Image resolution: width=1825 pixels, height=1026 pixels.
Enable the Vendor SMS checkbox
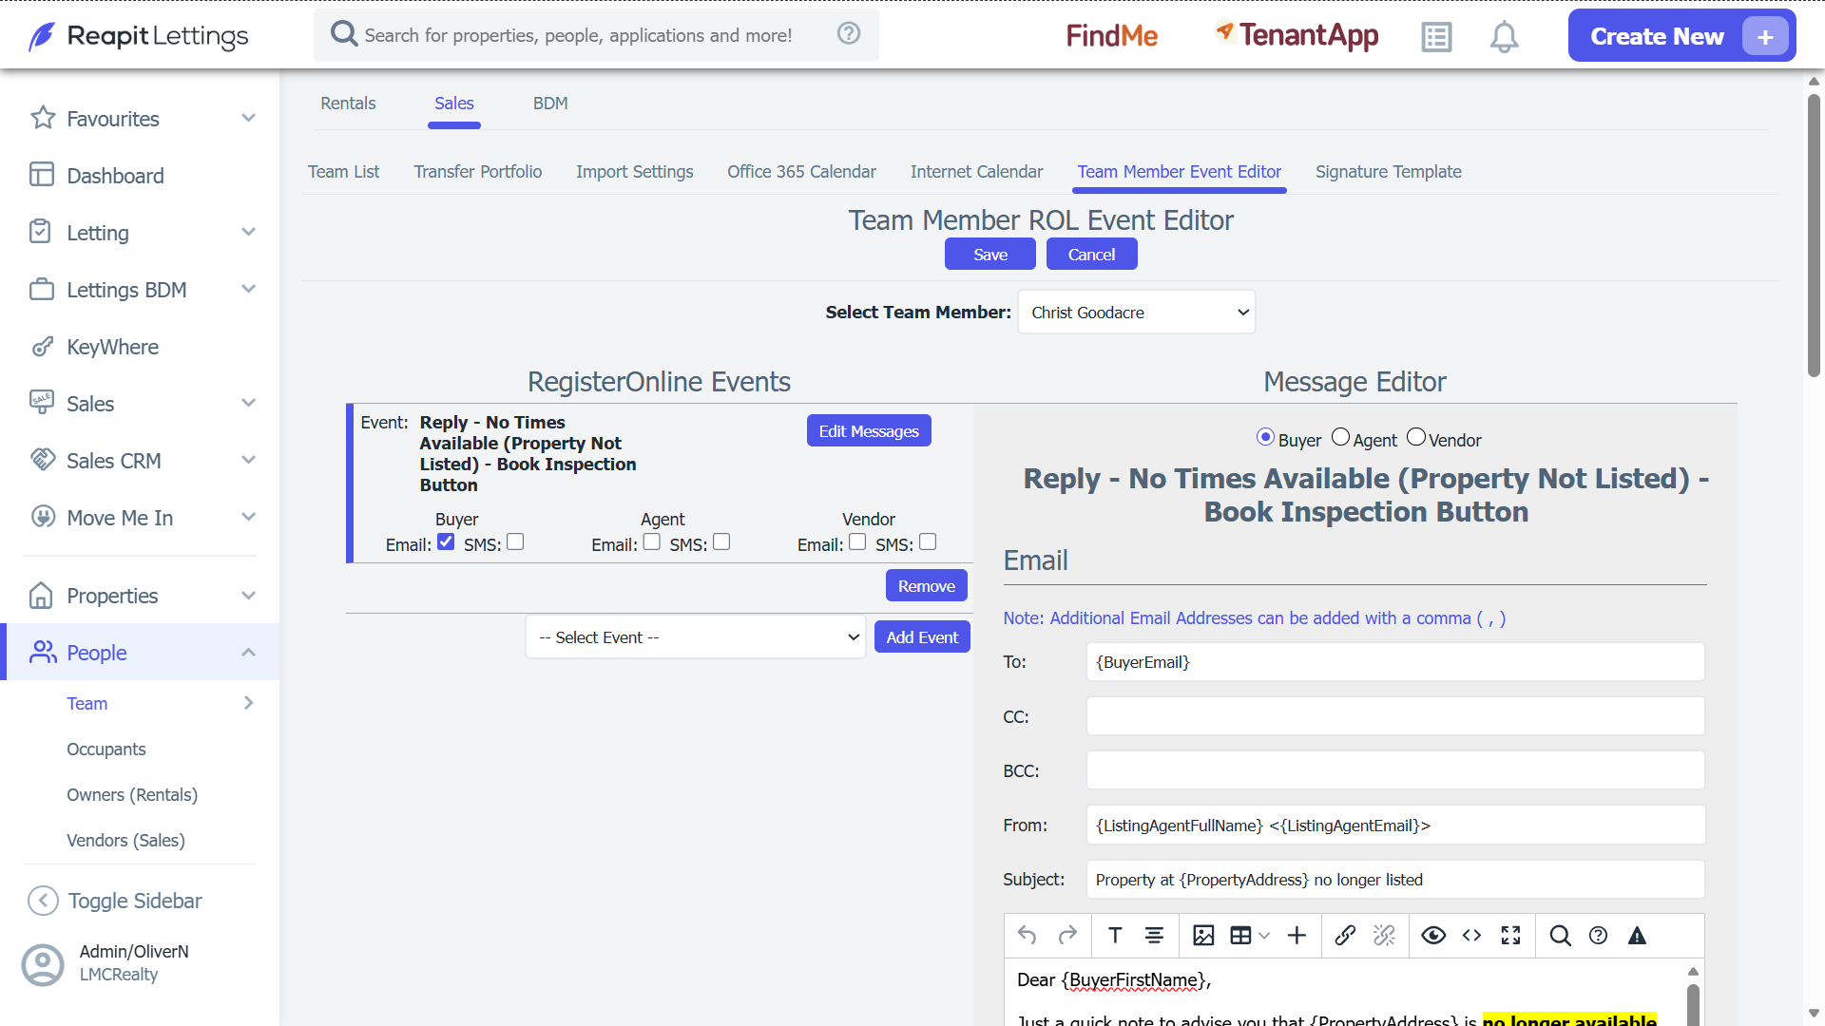click(928, 541)
